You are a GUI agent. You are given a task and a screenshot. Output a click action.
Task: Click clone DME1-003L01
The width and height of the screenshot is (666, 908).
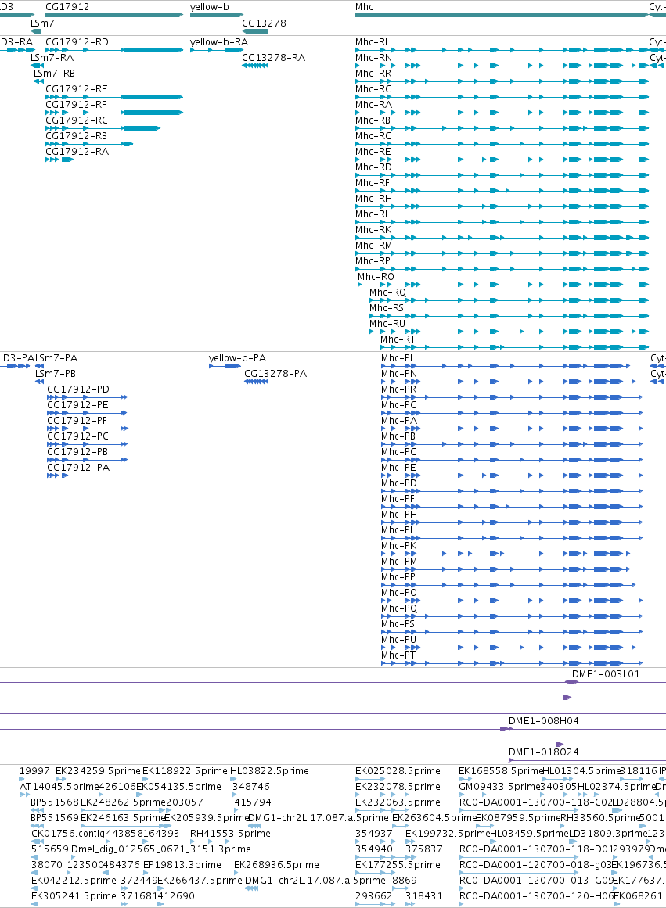click(x=606, y=674)
